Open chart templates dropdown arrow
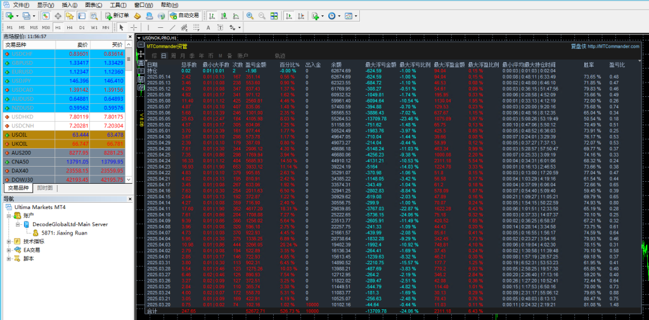Screen dimensions: 649x320 356,16
